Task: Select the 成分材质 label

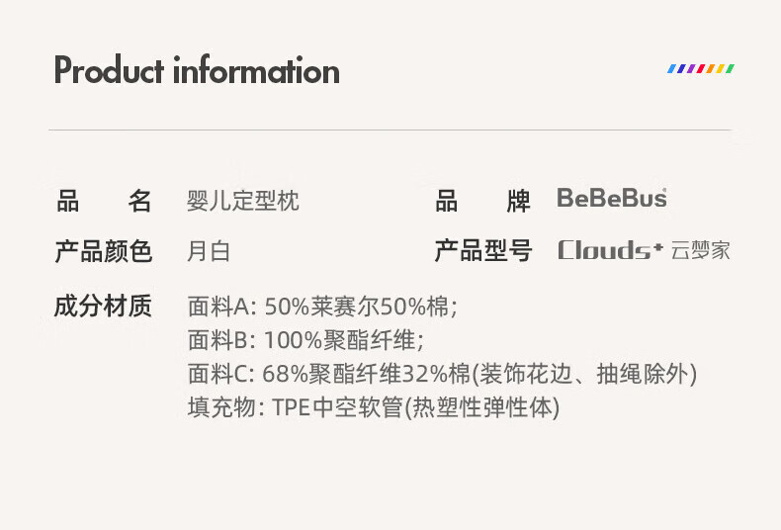Action: [104, 307]
